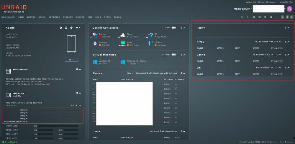The image size is (295, 144).
Task: Open the 2 m graph interval dropdown
Action: coord(74,105)
